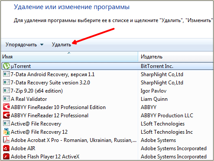The image size is (214, 161).
Task: Click SharpNight Co,Ltd for 7-Data Recovery Suite
Action: coord(162,83)
